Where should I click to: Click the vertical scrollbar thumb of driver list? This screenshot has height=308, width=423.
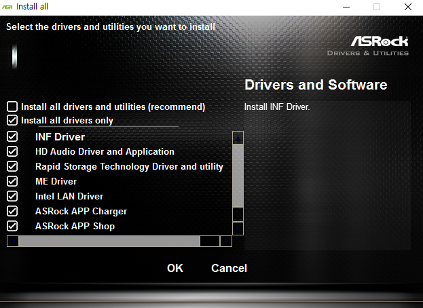[x=238, y=174]
